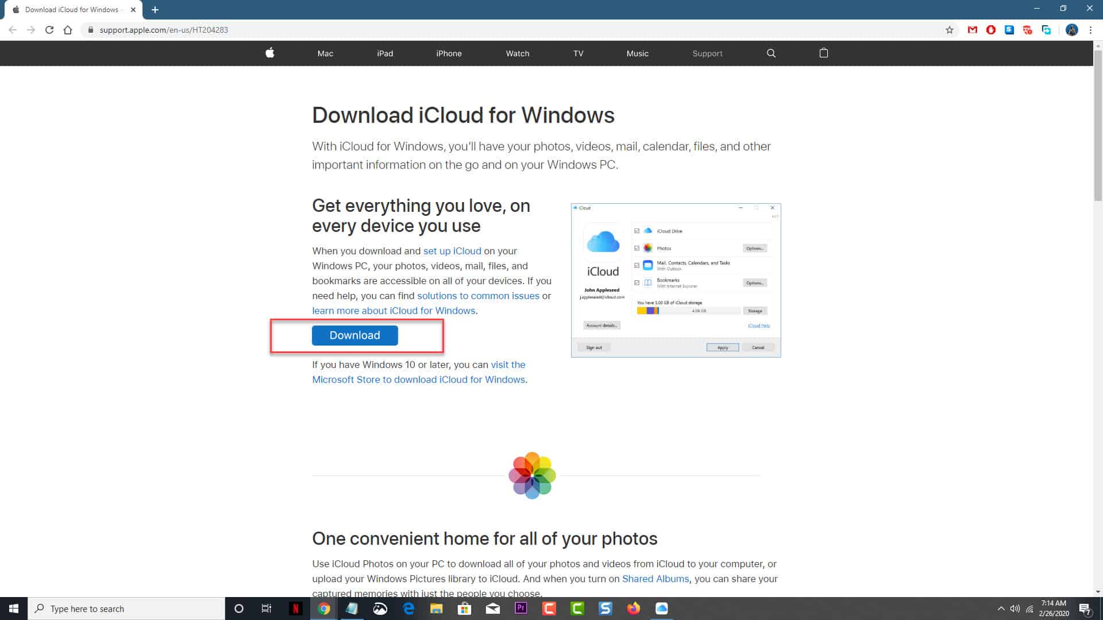The height and width of the screenshot is (620, 1103).
Task: Open the Shared Albums link
Action: pyautogui.click(x=655, y=579)
